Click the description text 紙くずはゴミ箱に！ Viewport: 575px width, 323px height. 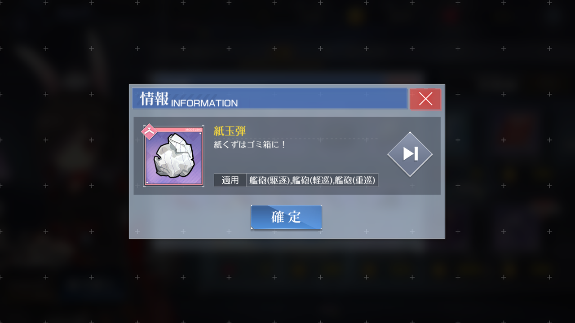pos(250,145)
